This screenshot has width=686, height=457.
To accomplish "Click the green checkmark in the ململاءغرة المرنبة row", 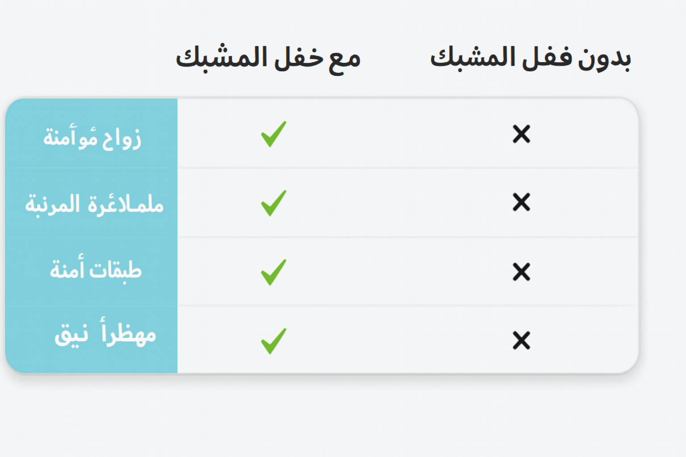I will (273, 203).
